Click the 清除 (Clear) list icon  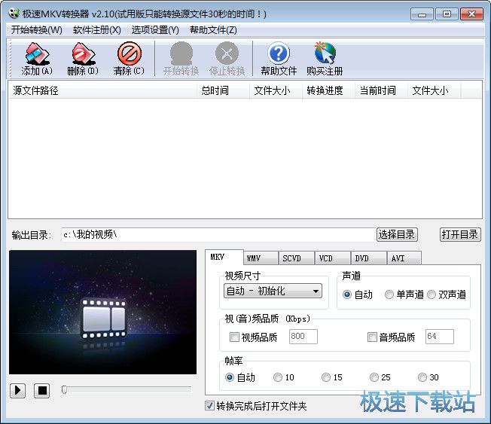(x=129, y=54)
